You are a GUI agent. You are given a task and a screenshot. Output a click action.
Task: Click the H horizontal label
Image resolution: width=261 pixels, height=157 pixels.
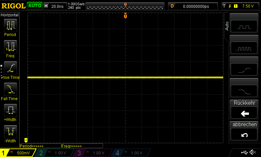tap(46, 6)
